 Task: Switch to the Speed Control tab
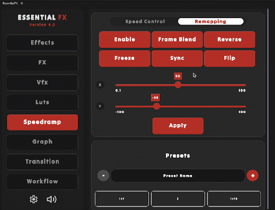pyautogui.click(x=145, y=22)
